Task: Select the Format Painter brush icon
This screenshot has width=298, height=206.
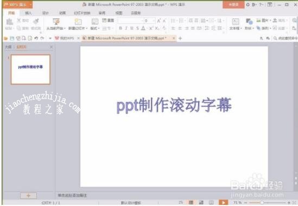Action: [36, 21]
